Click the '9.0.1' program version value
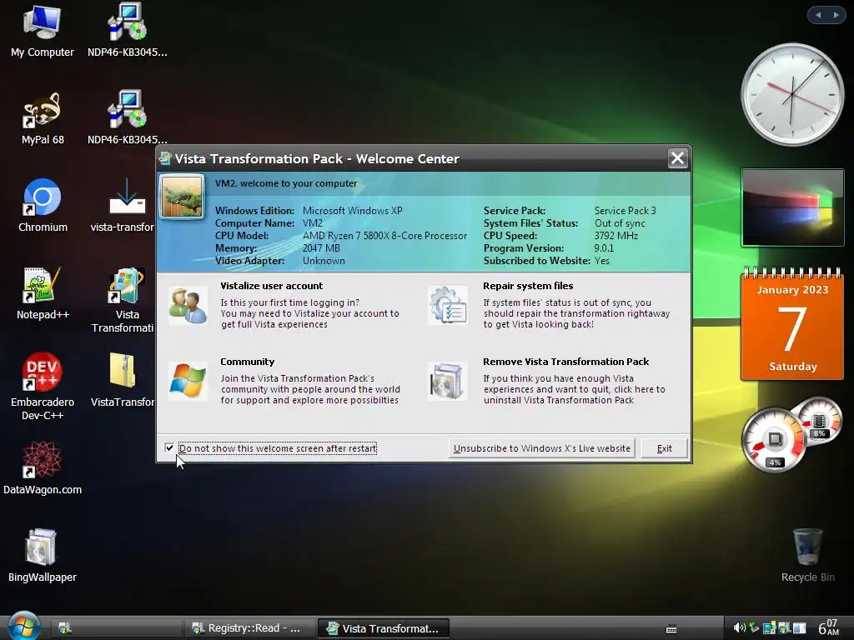Viewport: 854px width, 640px height. pos(604,248)
